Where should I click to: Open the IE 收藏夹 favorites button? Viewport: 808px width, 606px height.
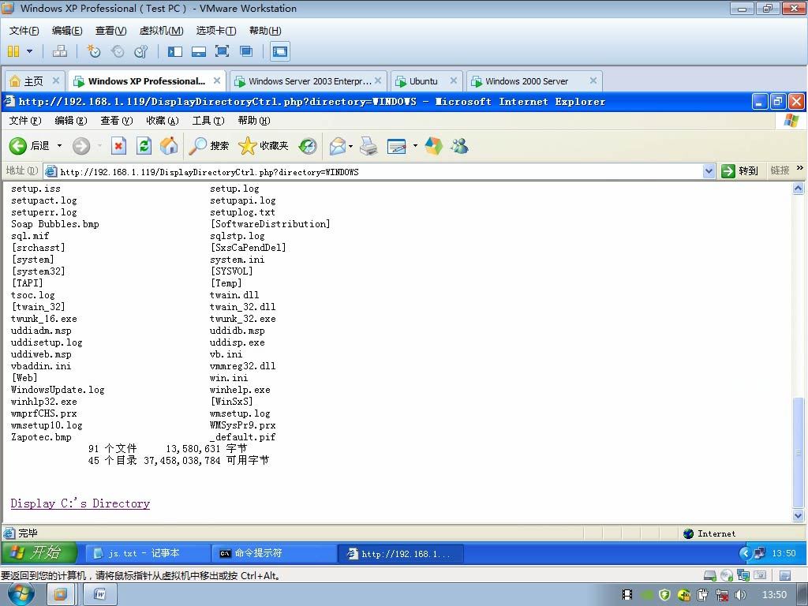pyautogui.click(x=264, y=146)
